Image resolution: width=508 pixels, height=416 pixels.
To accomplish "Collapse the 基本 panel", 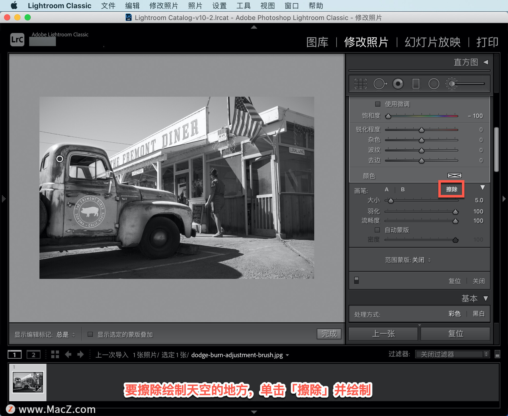I will (486, 298).
